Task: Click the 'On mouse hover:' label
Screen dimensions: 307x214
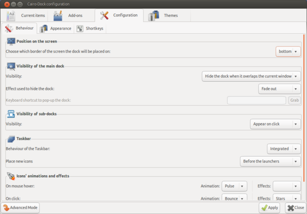Action: pyautogui.click(x=20, y=186)
